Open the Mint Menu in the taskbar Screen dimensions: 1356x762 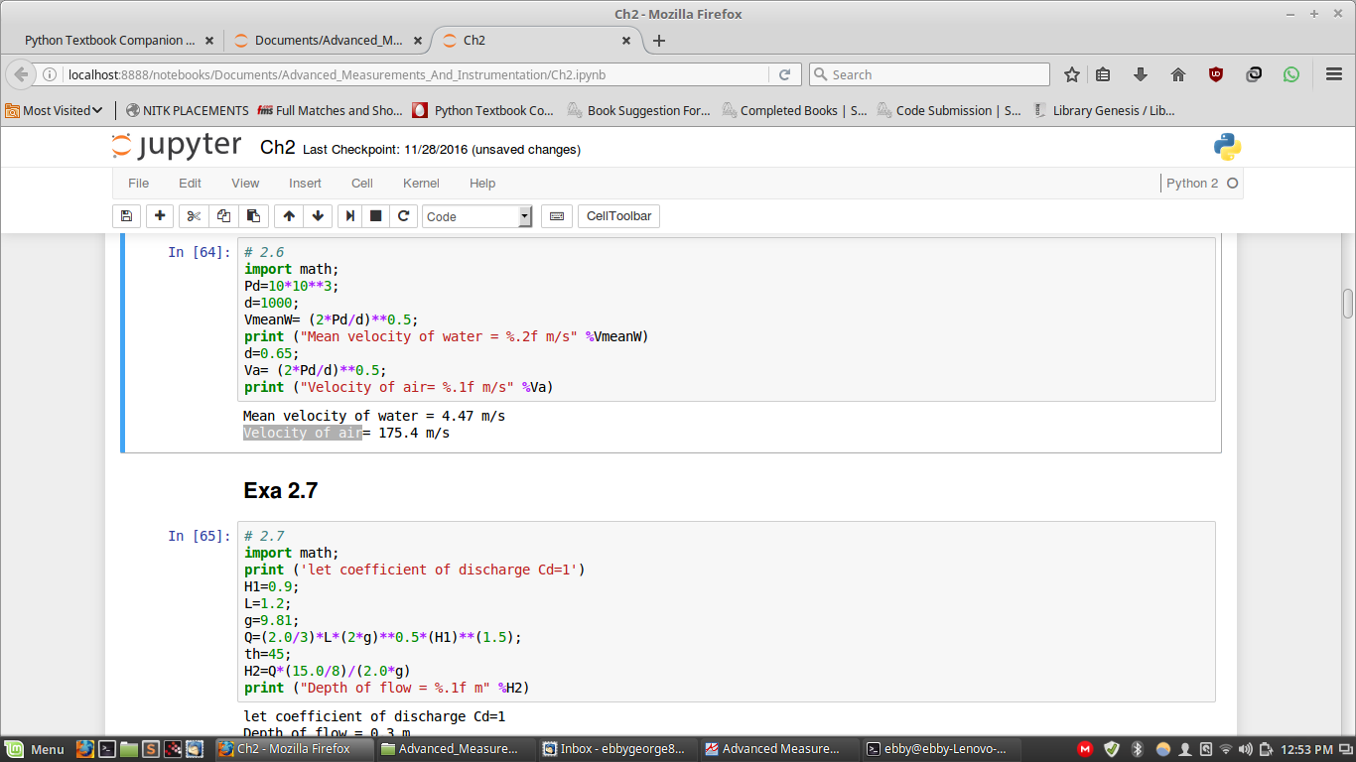pos(36,749)
